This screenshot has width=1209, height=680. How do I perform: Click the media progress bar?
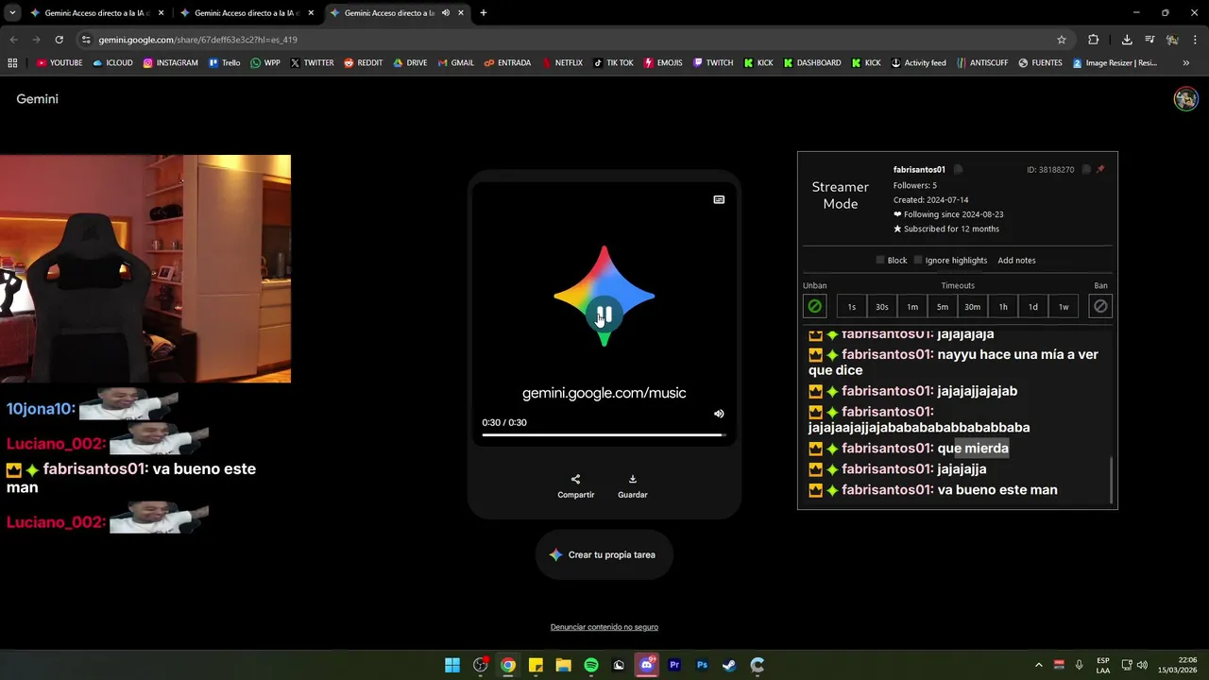pos(604,434)
